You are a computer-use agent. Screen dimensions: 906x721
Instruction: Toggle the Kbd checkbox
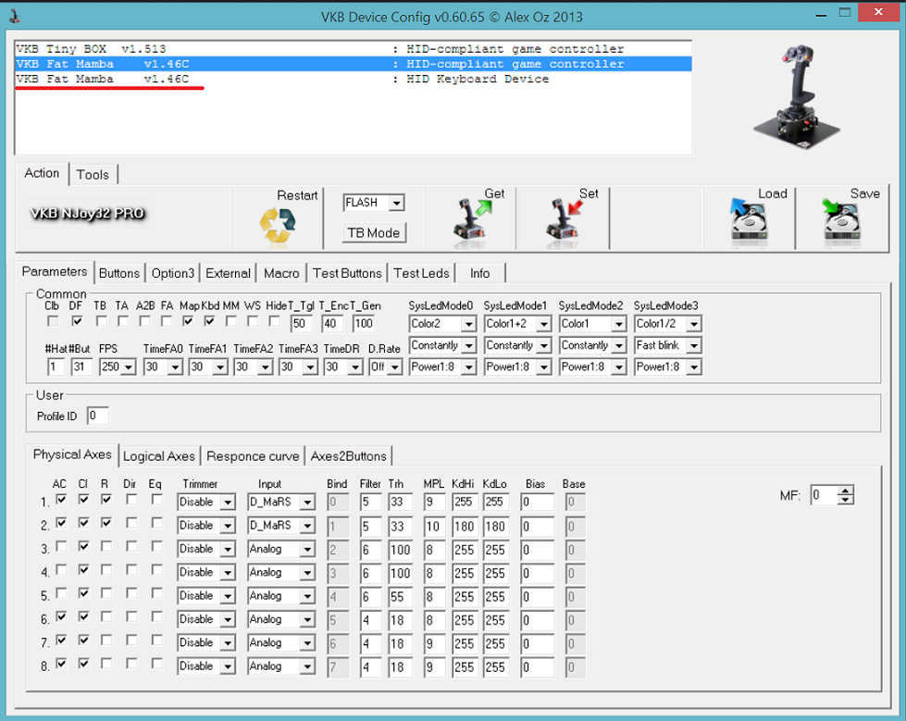point(210,320)
